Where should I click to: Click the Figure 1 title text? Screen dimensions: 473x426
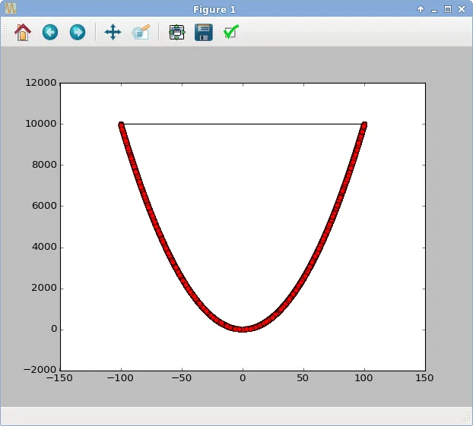point(214,10)
